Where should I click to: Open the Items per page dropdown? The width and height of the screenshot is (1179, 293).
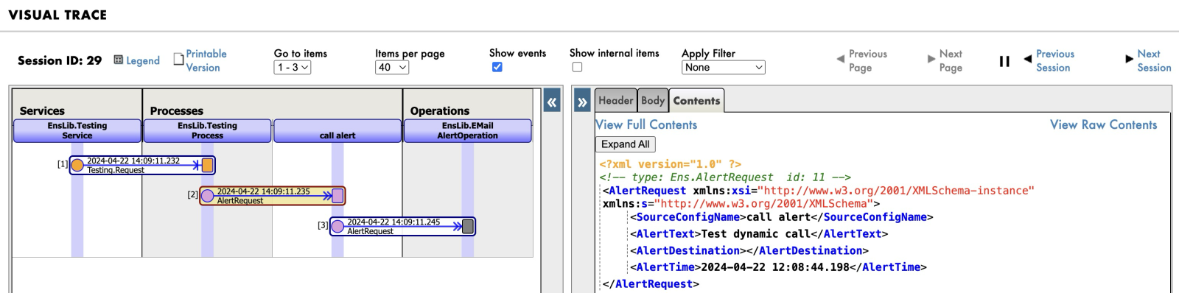pos(392,67)
